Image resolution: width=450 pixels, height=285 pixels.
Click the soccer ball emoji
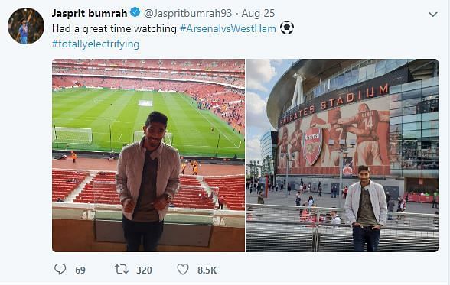pos(287,28)
